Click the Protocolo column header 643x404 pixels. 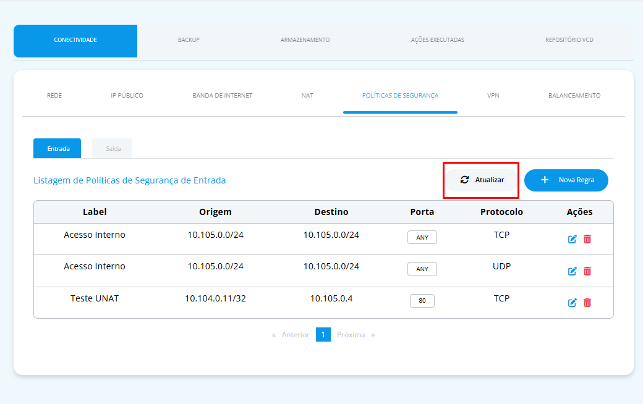(x=501, y=212)
